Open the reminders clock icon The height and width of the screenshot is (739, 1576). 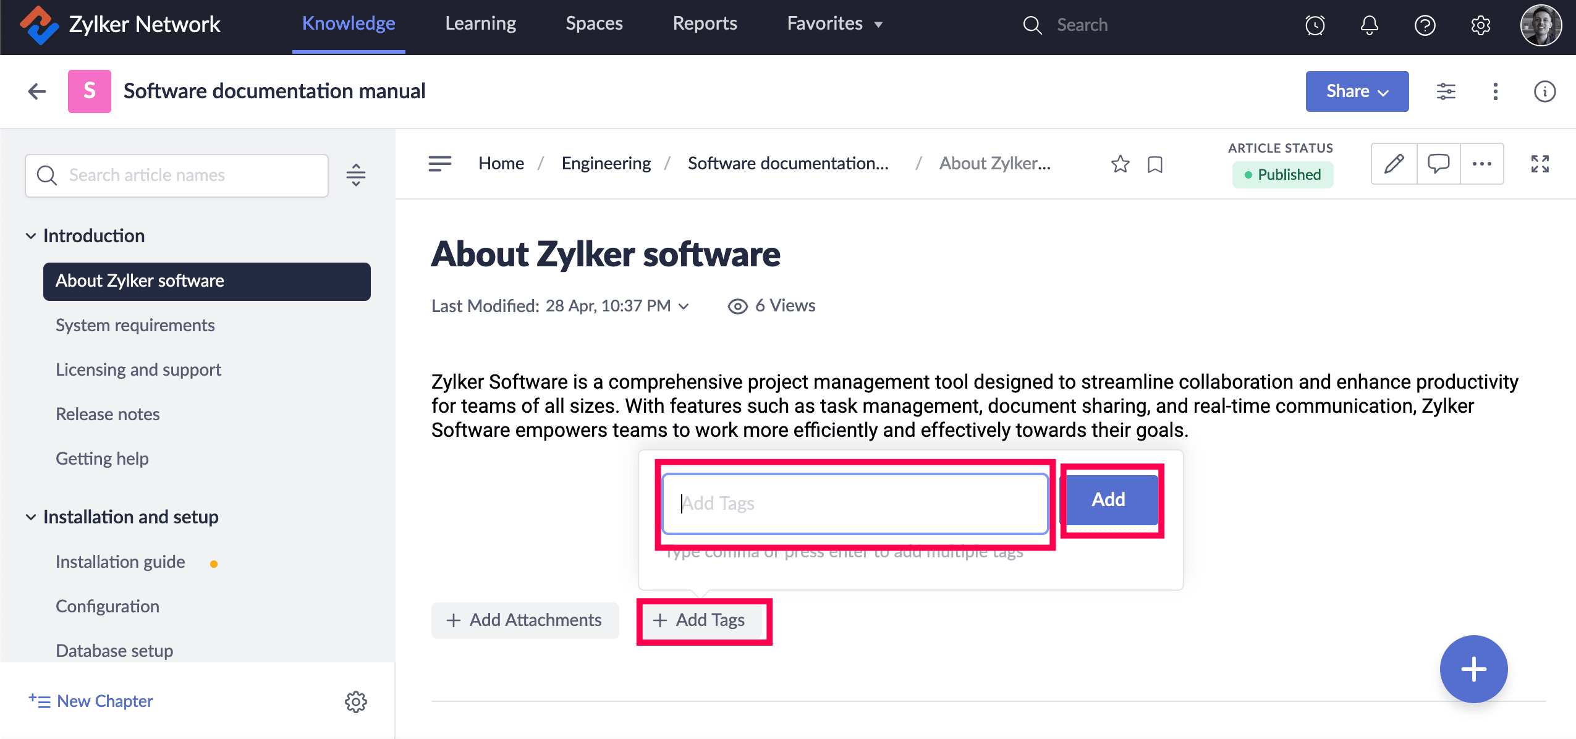click(x=1315, y=25)
